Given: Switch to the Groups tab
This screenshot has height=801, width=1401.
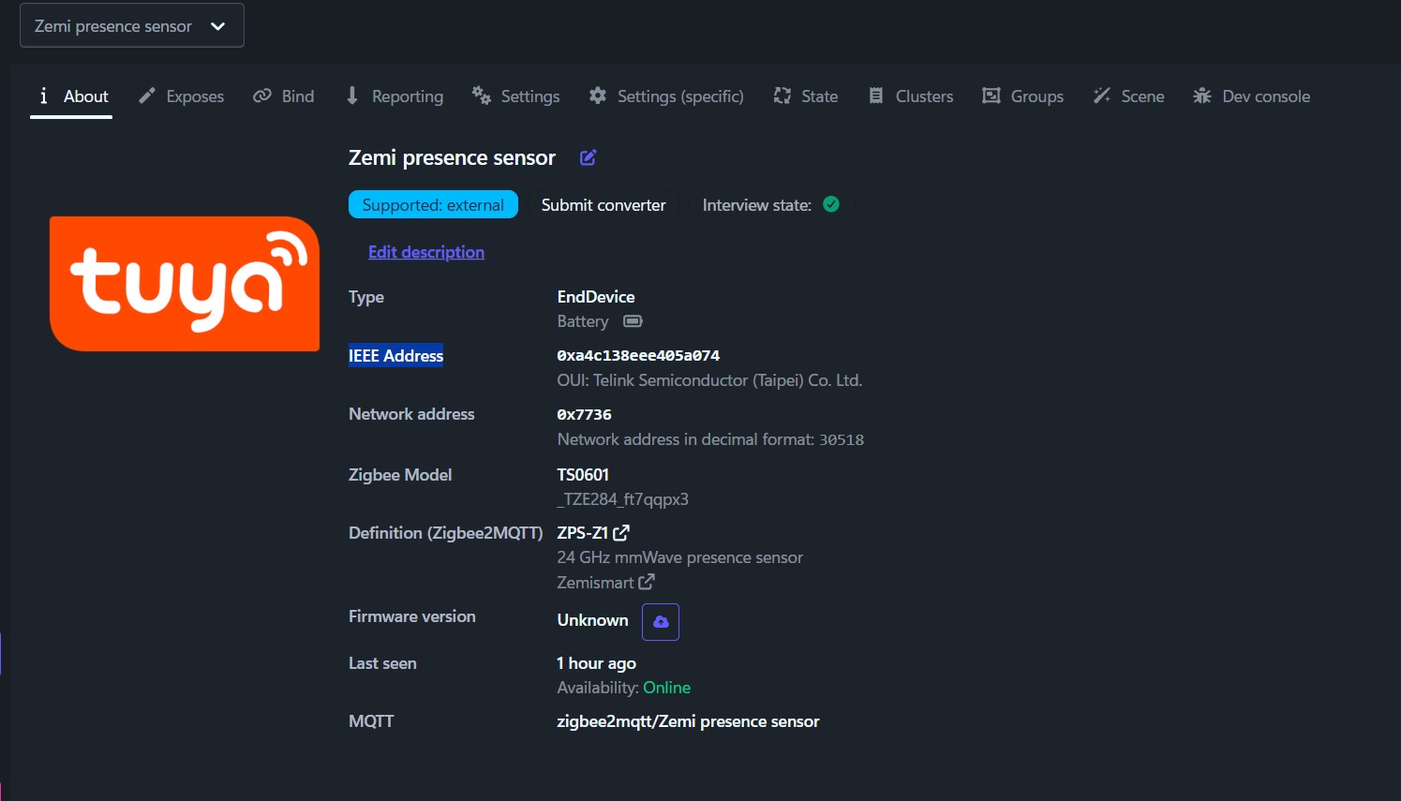Looking at the screenshot, I should 1022,96.
